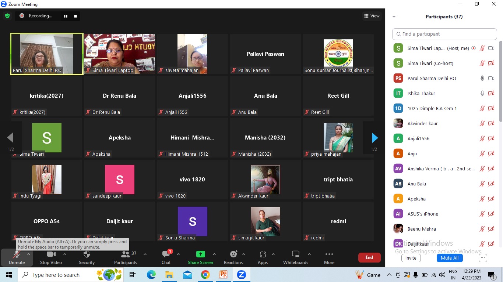Toggle the Participants panel from toolbar
Viewport: 503px width, 282px height.
tap(125, 257)
